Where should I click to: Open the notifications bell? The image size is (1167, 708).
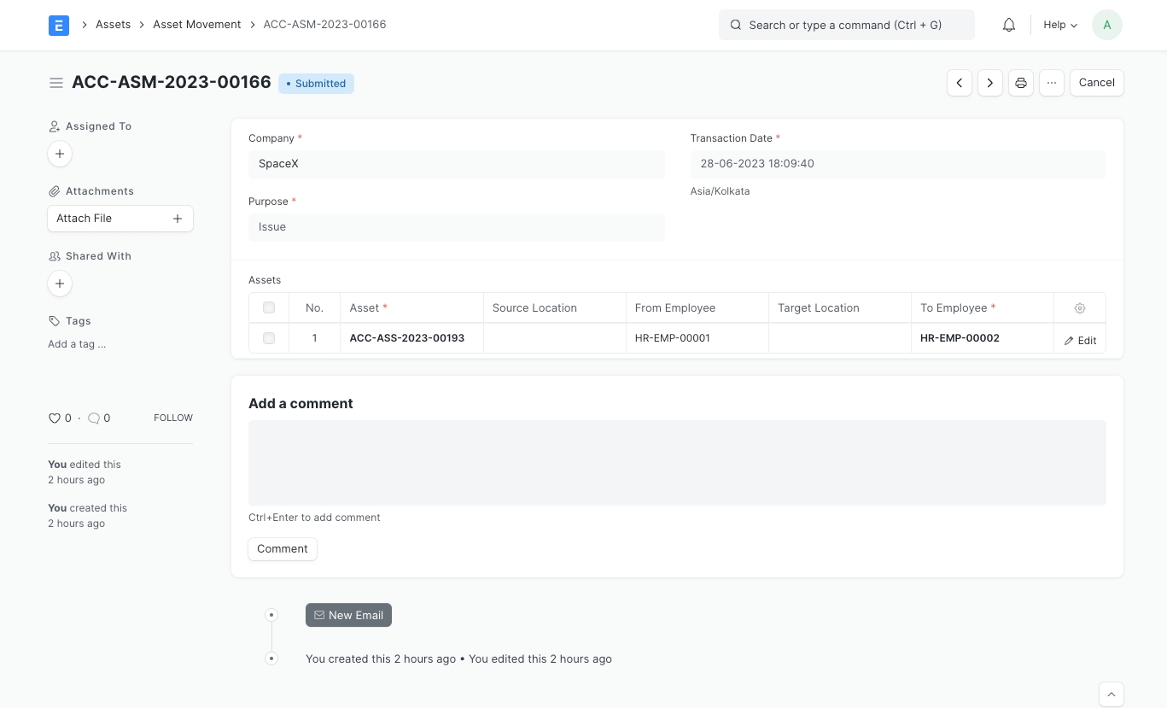click(x=1008, y=26)
